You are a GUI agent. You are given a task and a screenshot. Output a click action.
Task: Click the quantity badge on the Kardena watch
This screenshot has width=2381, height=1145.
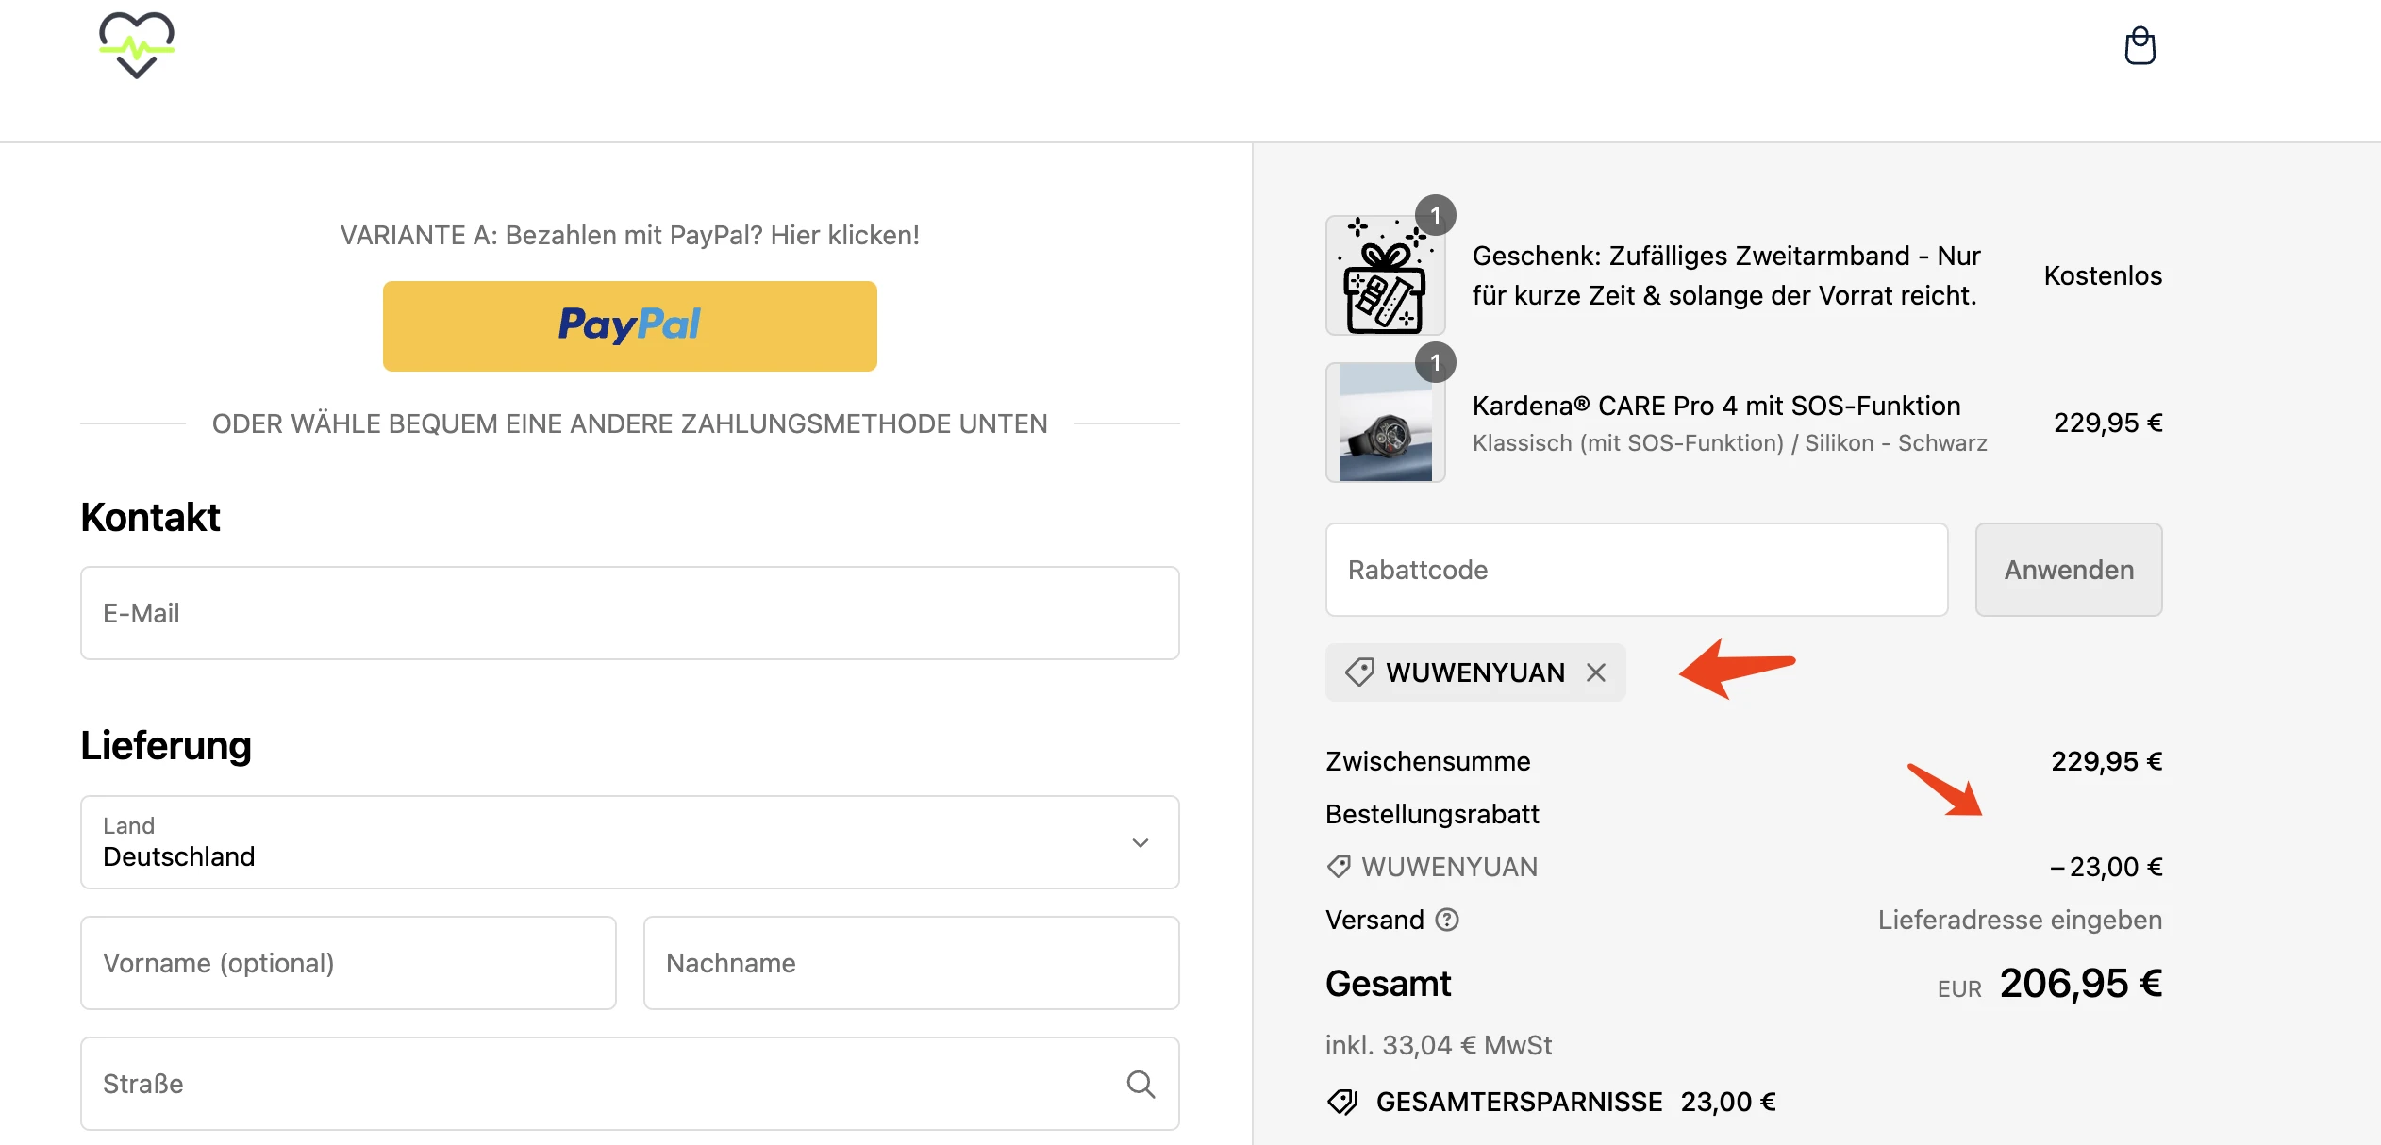pos(1436,363)
